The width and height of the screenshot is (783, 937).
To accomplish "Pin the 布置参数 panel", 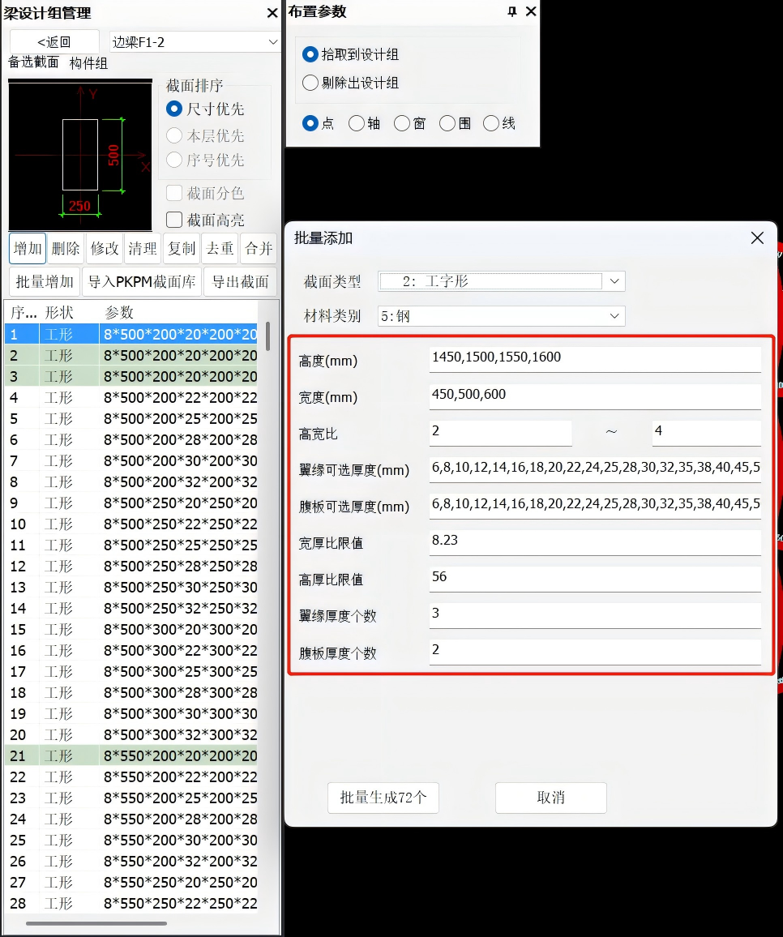I will tap(512, 11).
